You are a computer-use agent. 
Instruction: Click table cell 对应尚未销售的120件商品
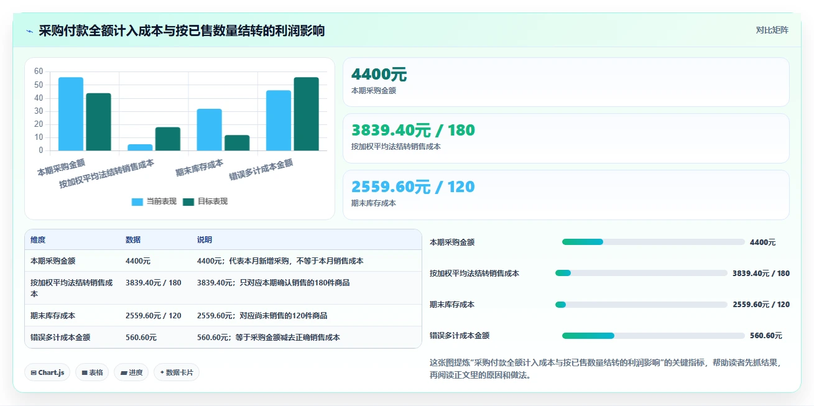click(262, 316)
